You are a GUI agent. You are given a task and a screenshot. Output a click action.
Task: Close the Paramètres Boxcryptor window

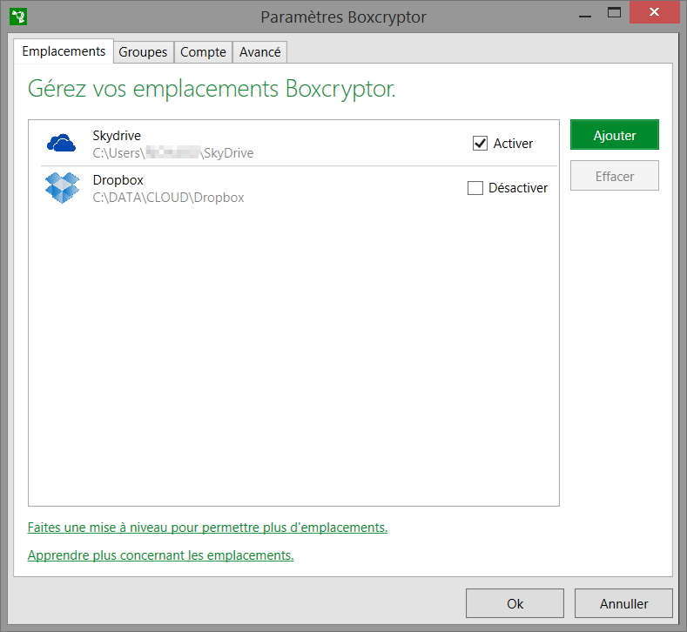(654, 12)
